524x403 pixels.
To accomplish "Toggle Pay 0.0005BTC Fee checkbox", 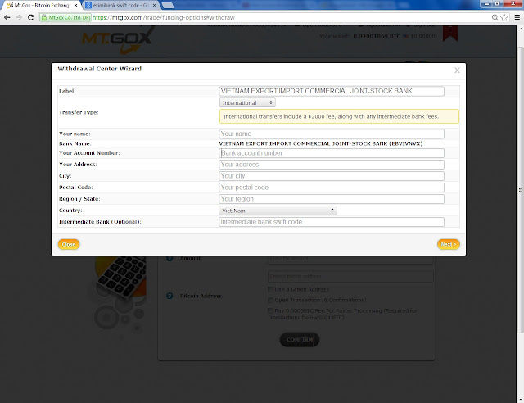I will 270,310.
